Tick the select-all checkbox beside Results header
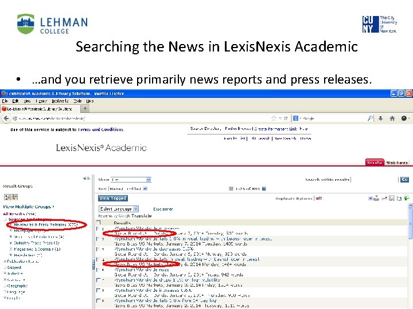The height and width of the screenshot is (309, 413). click(x=99, y=223)
